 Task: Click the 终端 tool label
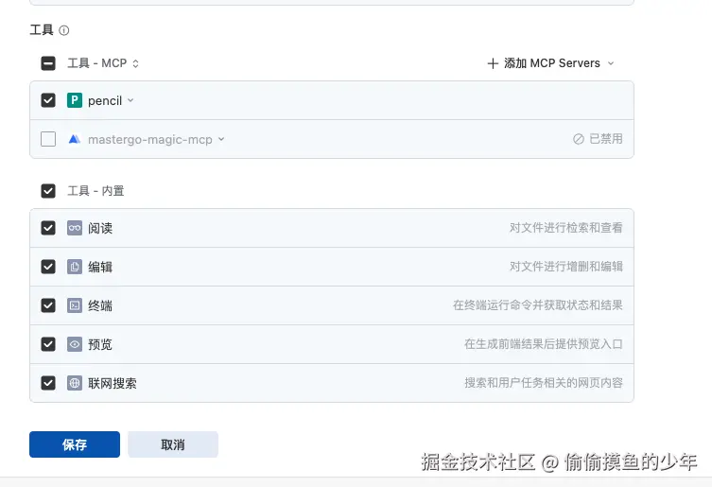point(100,305)
